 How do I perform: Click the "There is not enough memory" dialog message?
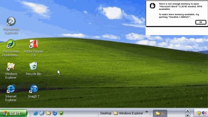tap(181, 6)
